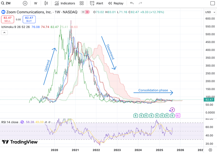This screenshot has height=153, width=217.
Task: Undo the last chart action
Action: pos(132,3)
